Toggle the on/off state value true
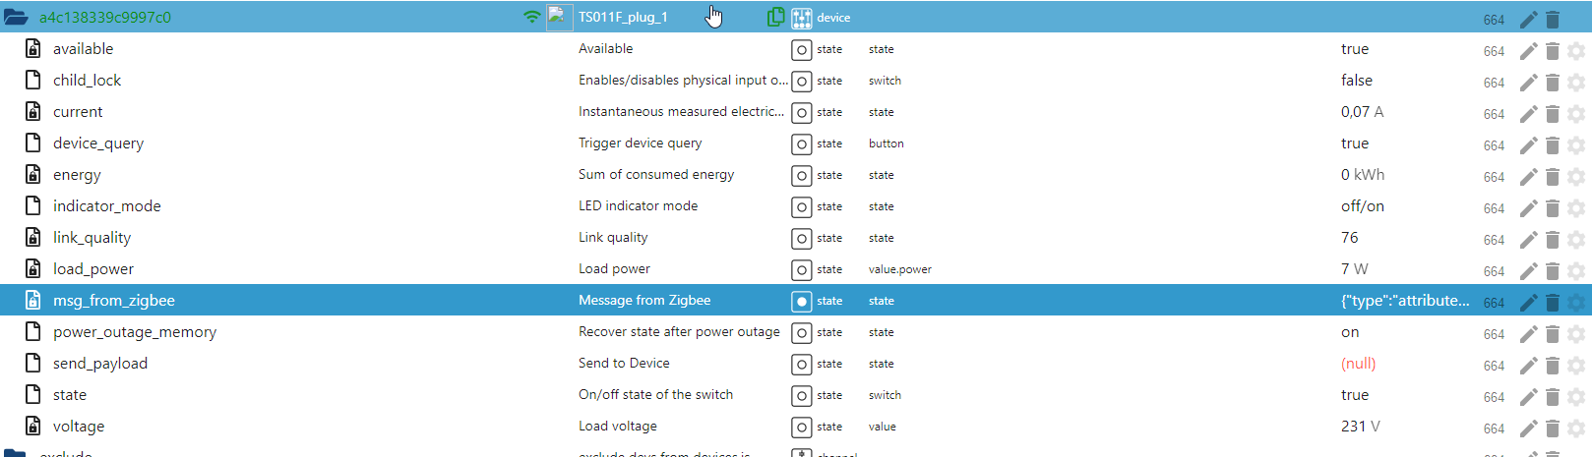The width and height of the screenshot is (1592, 457). click(x=1354, y=395)
